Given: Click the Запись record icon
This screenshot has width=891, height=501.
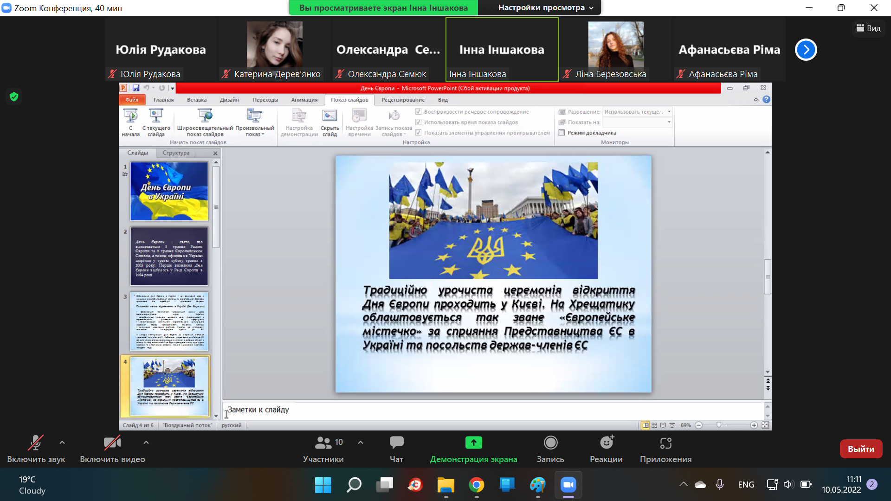Looking at the screenshot, I should point(550,443).
